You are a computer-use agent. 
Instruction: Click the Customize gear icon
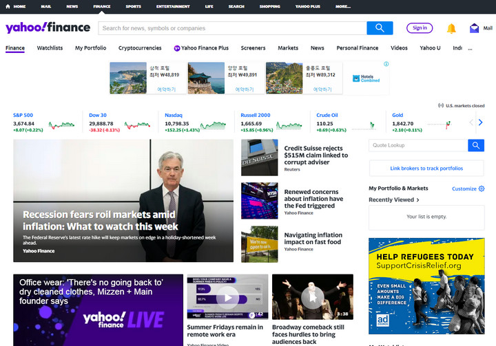click(482, 188)
